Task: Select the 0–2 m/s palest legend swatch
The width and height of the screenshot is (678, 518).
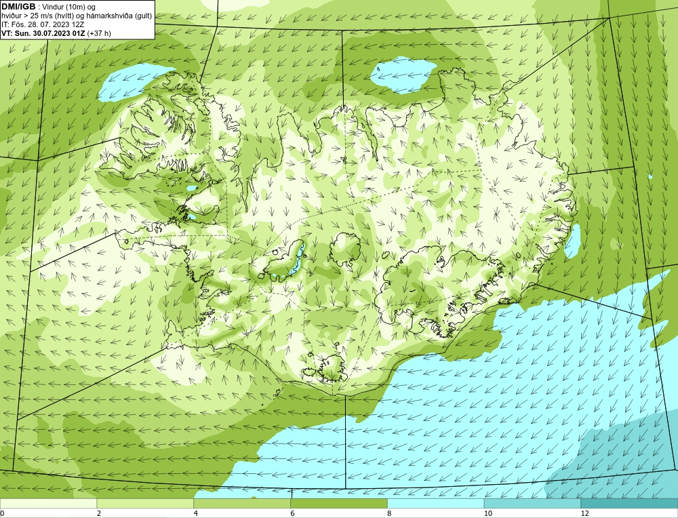Action: click(x=48, y=503)
